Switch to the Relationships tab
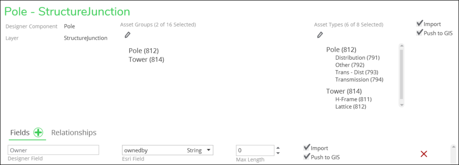The image size is (459, 165). tap(74, 133)
